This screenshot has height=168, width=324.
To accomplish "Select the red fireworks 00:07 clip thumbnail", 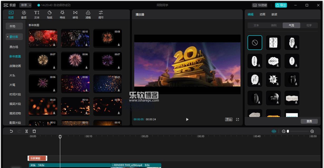I will point(43,38).
